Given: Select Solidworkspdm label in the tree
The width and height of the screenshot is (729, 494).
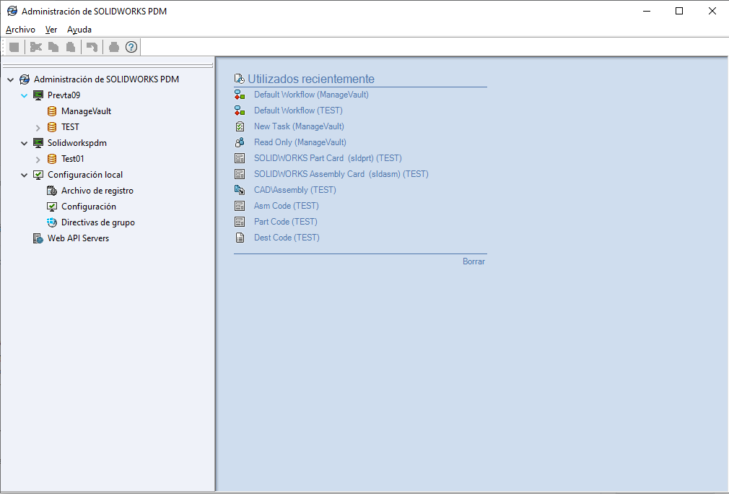Looking at the screenshot, I should (77, 143).
